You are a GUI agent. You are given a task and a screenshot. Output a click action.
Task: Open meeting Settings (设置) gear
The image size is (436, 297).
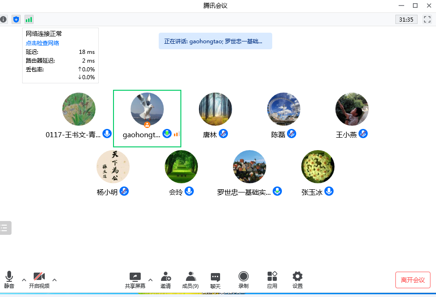tap(298, 280)
